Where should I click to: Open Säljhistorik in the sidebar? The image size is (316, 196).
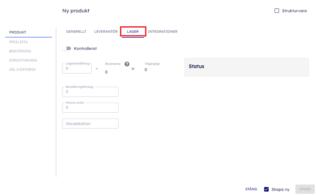[22, 69]
